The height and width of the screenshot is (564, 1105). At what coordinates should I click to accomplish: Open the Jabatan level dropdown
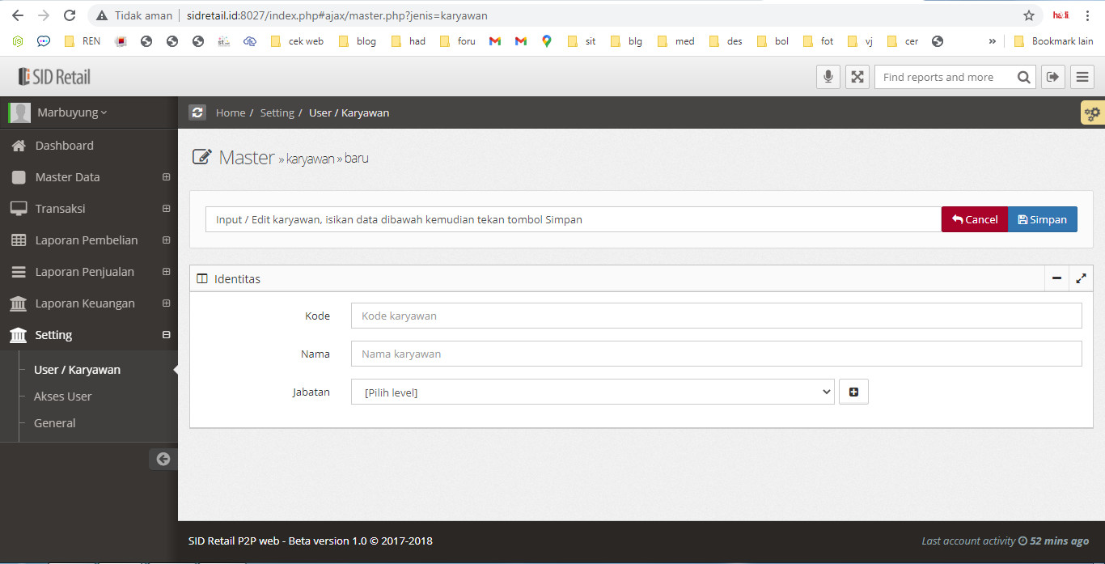[x=592, y=392]
